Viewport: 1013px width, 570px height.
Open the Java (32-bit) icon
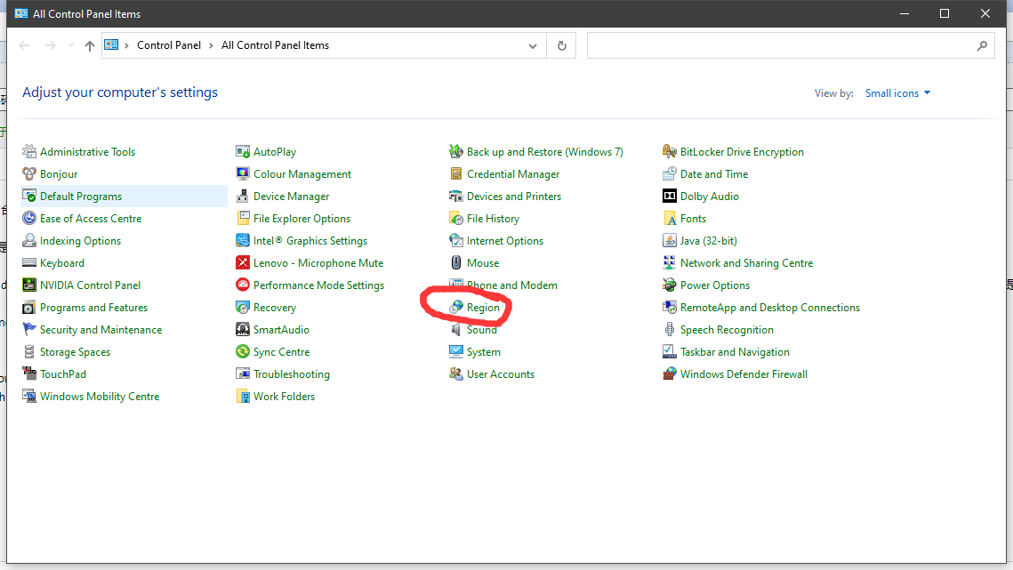[x=670, y=240]
